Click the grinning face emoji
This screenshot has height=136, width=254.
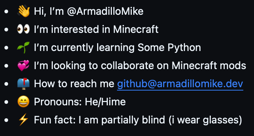tap(24, 102)
